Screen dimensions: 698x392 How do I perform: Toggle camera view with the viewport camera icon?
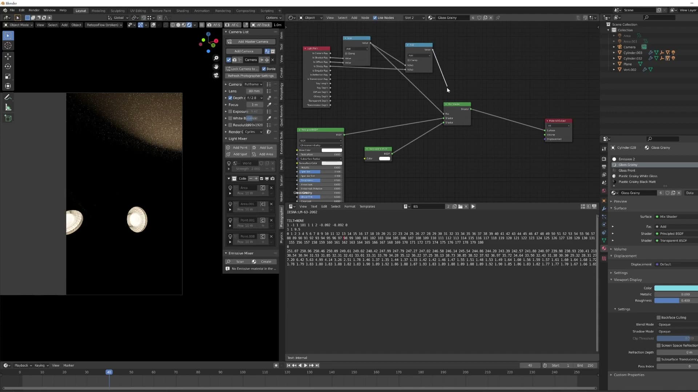click(x=216, y=75)
